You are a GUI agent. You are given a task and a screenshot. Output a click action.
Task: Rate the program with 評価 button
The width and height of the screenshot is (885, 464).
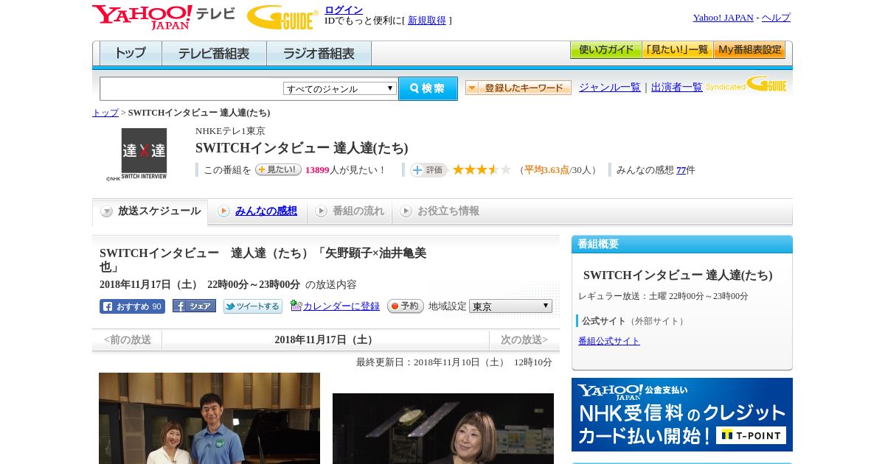click(429, 170)
